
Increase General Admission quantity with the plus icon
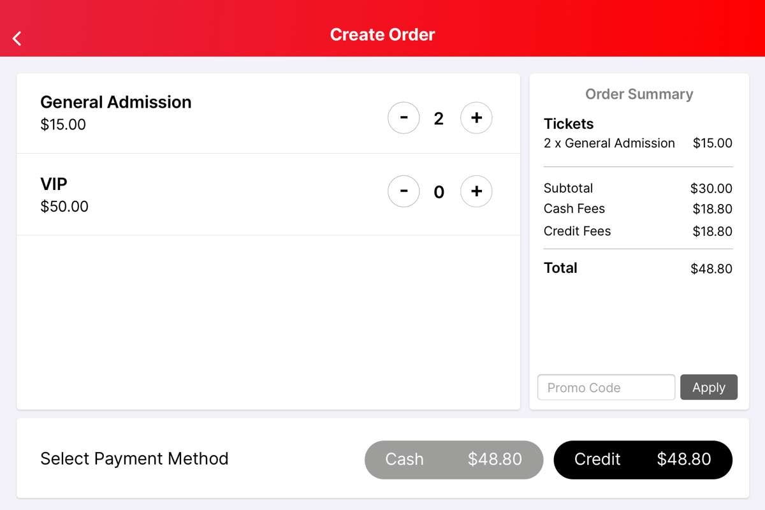476,117
